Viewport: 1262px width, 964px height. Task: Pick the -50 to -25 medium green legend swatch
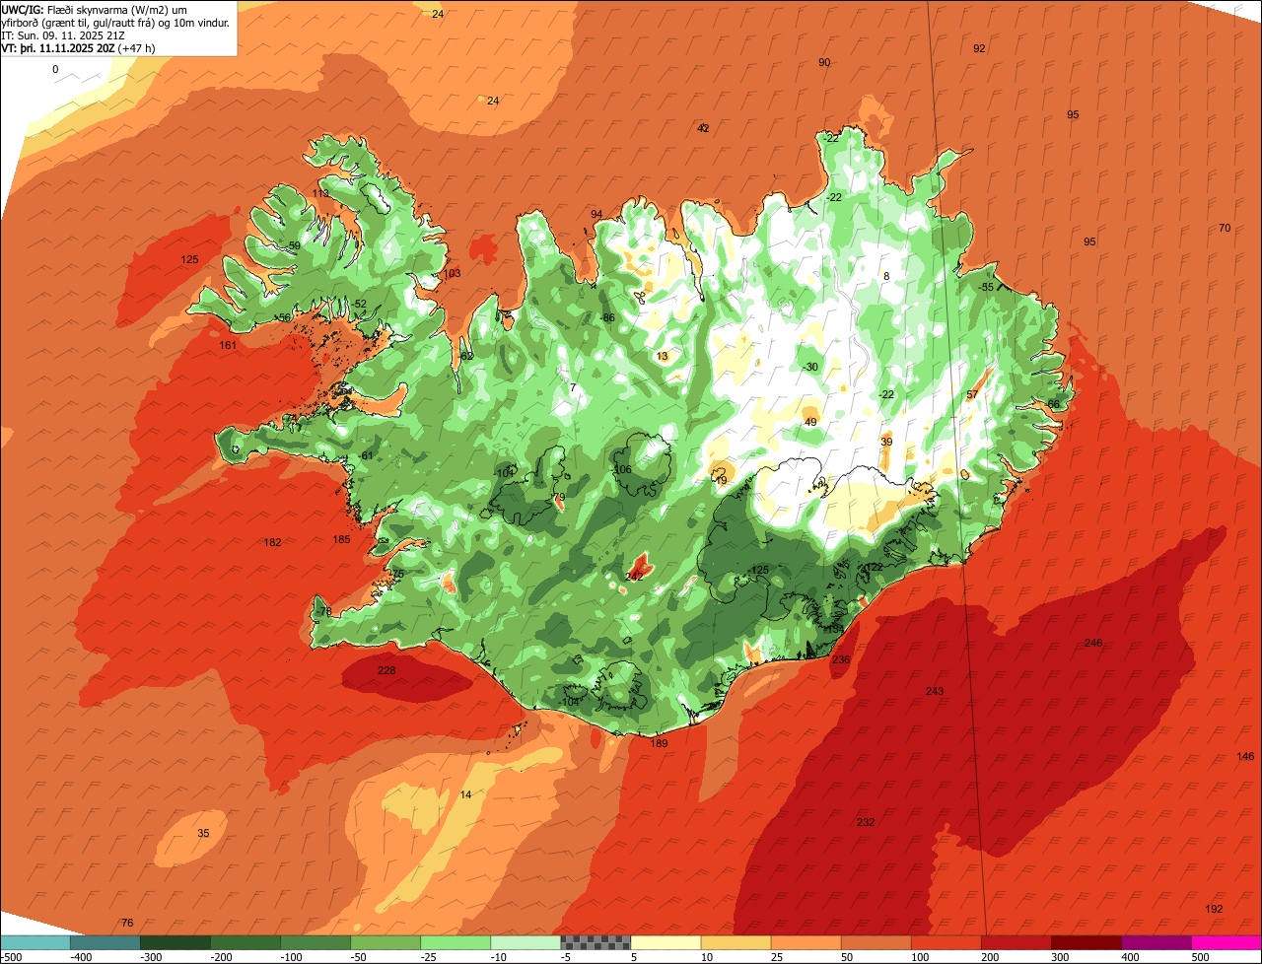[386, 942]
